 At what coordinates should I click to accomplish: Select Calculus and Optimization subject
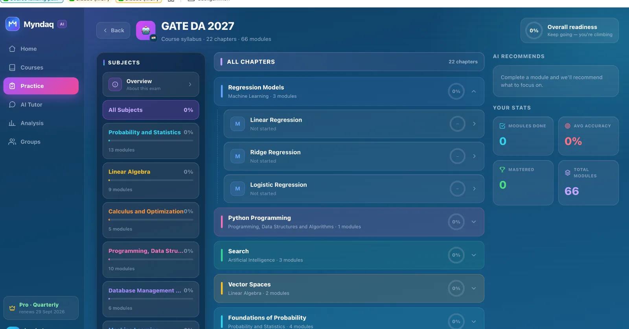pyautogui.click(x=151, y=220)
